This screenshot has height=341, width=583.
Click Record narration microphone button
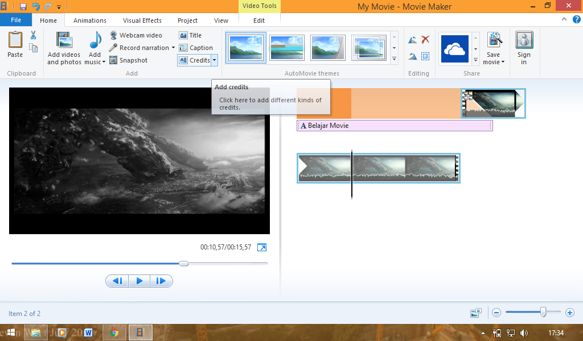139,48
